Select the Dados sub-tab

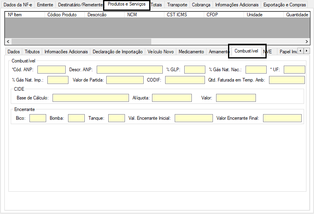14,52
